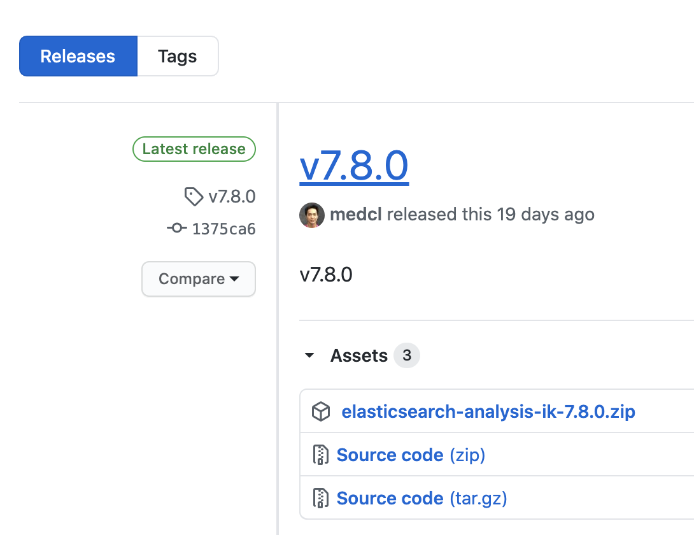Switch to the Releases tab
694x535 pixels.
click(x=78, y=56)
